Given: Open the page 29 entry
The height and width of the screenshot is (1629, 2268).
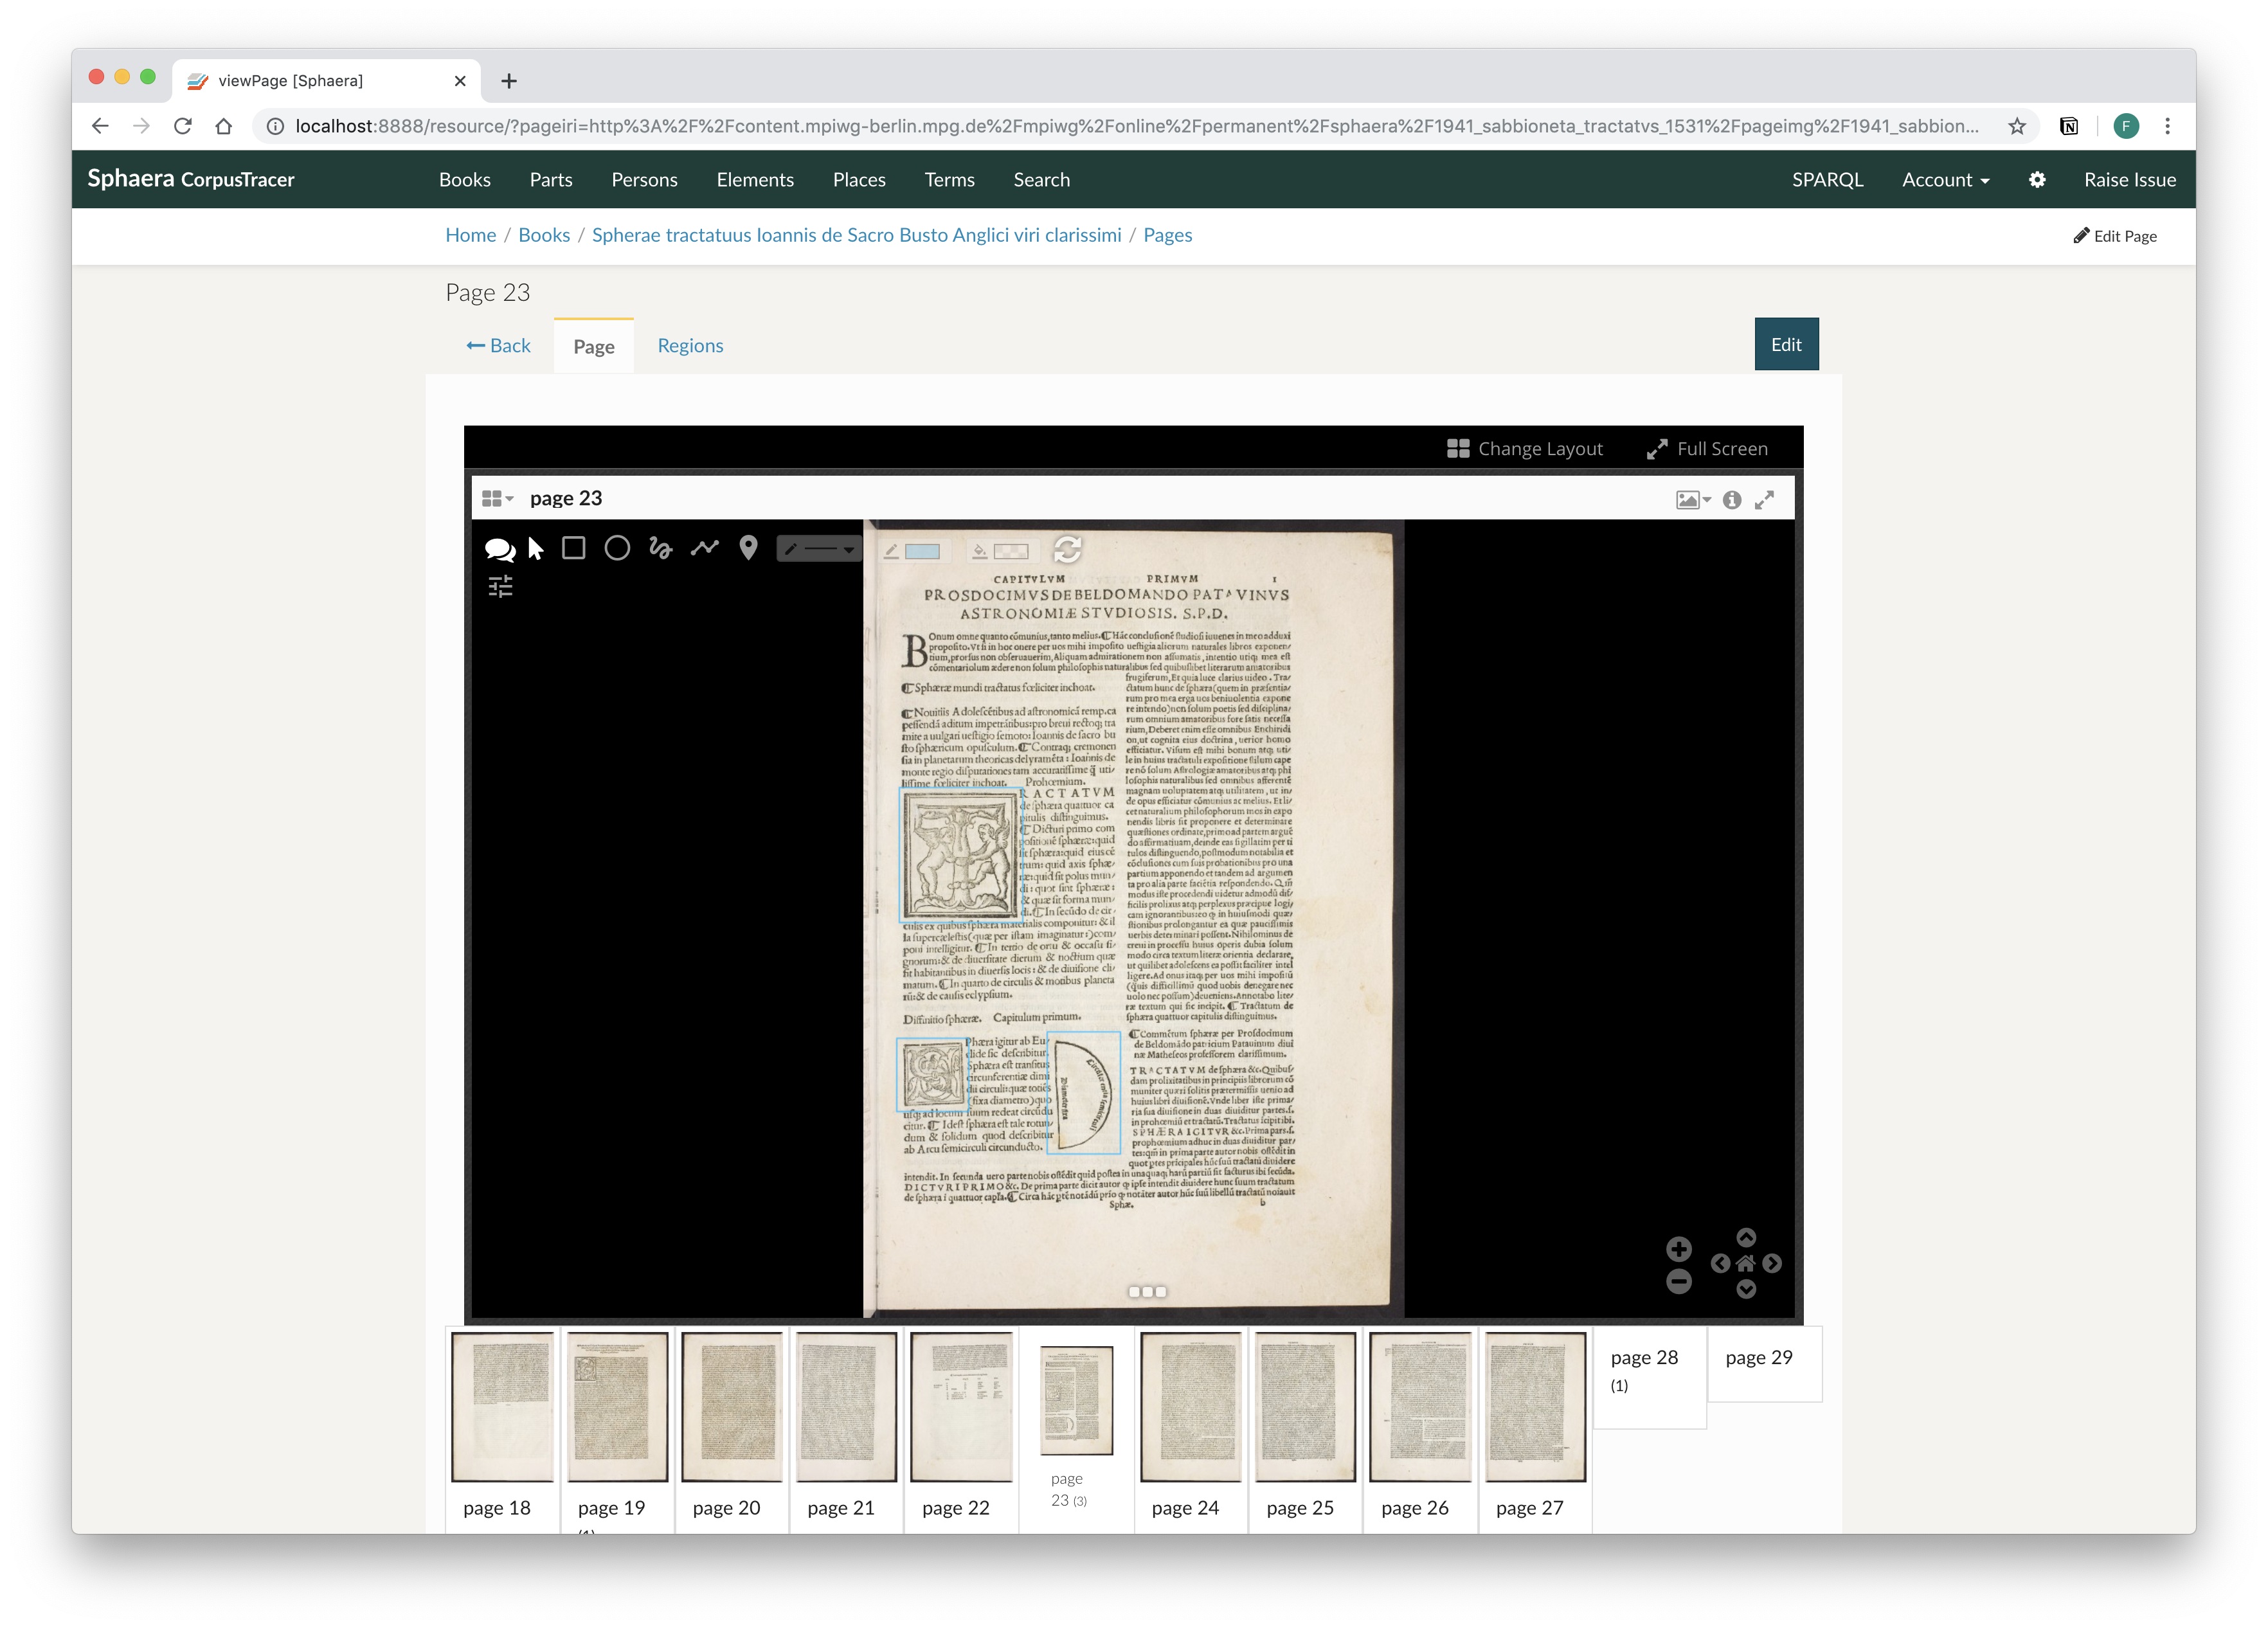Looking at the screenshot, I should (x=1764, y=1364).
